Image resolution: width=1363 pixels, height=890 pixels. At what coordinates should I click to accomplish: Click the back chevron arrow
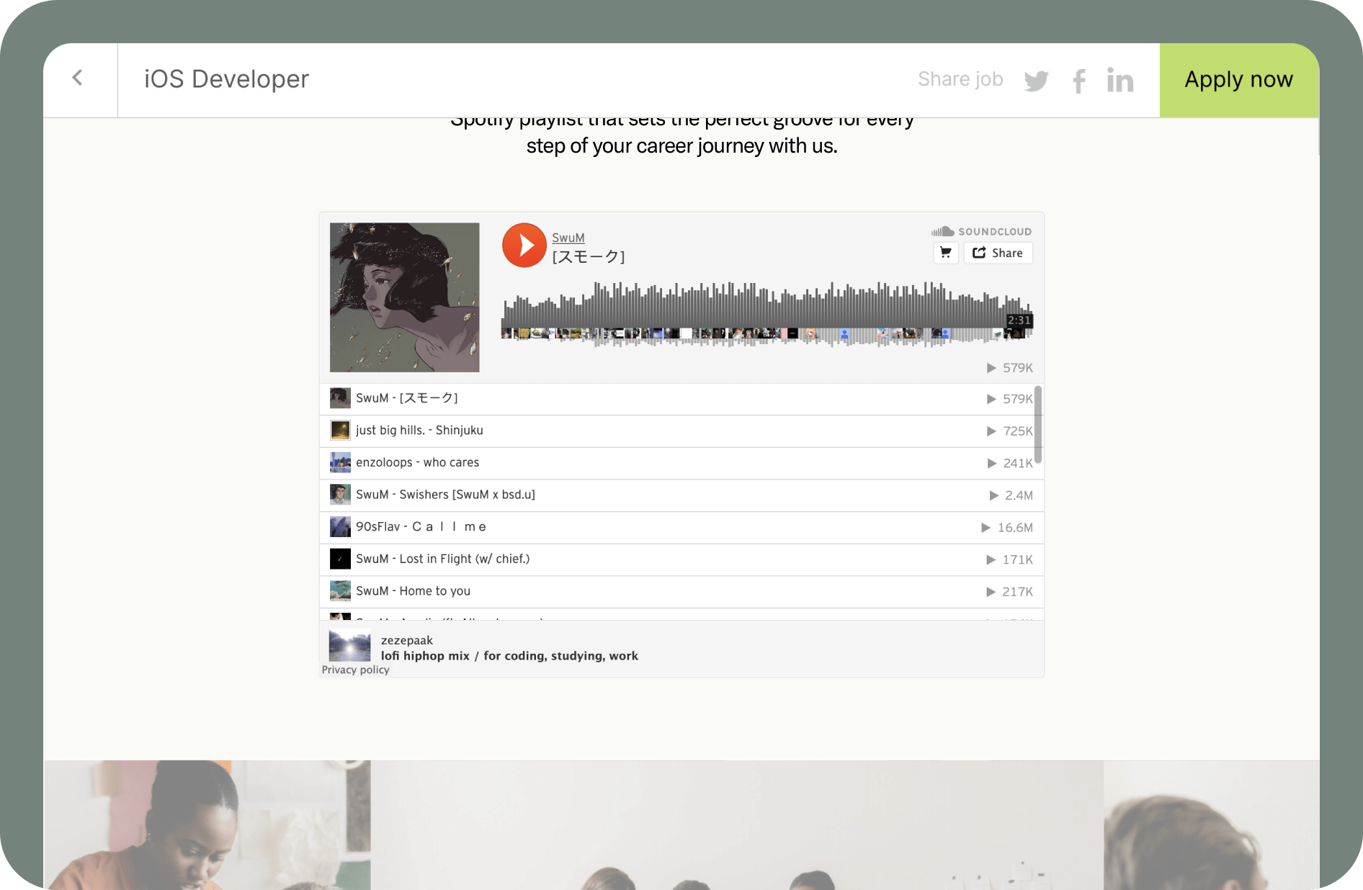[x=78, y=78]
